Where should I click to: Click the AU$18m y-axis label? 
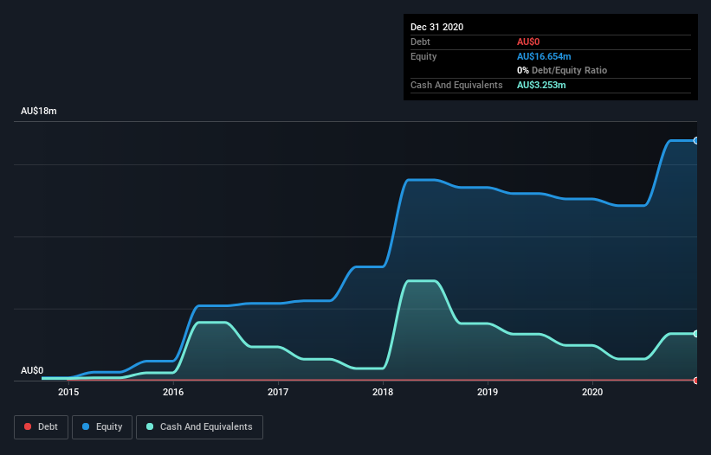tap(39, 111)
